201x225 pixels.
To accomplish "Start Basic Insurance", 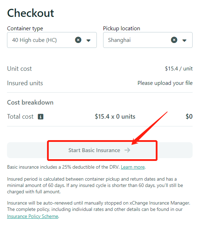I will (x=100, y=150).
